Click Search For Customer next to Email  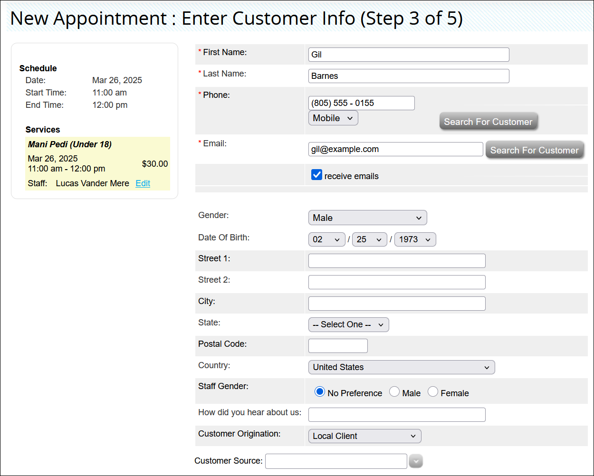pyautogui.click(x=535, y=150)
